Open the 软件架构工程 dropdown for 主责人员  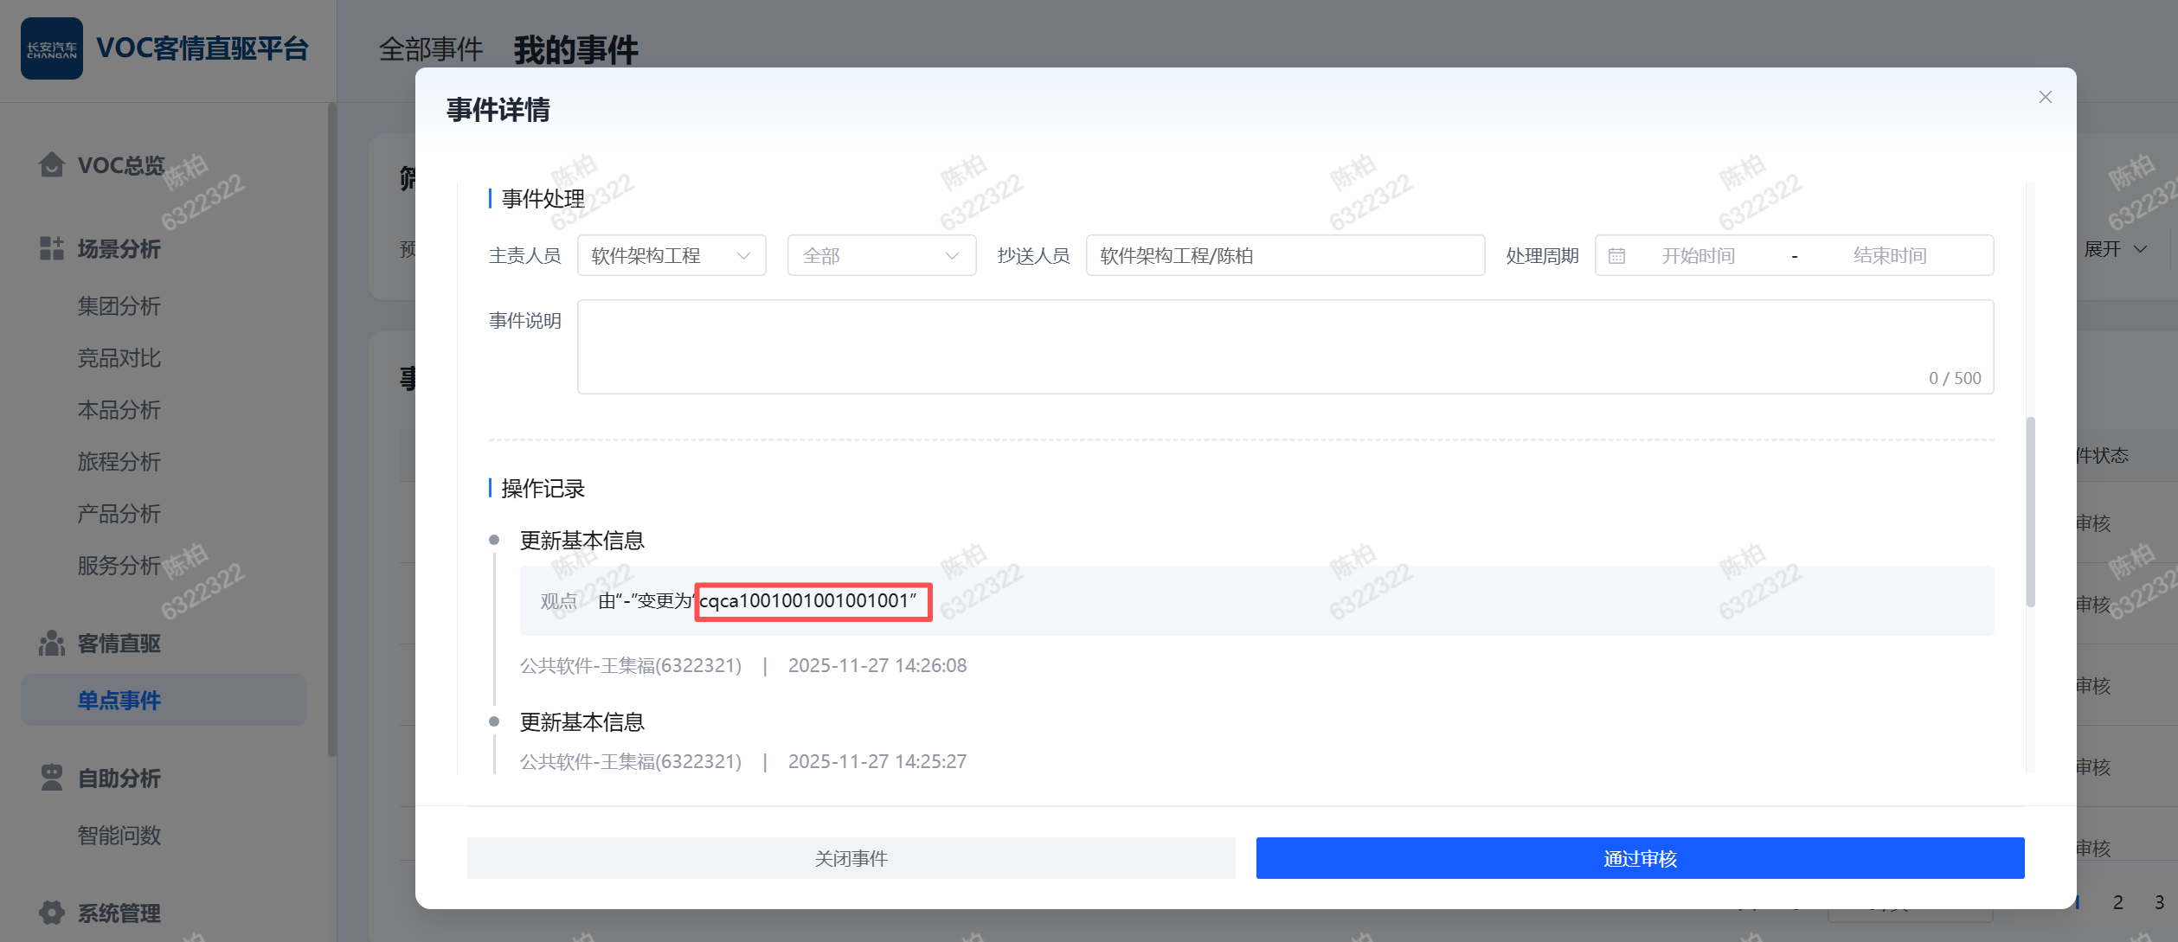click(671, 256)
